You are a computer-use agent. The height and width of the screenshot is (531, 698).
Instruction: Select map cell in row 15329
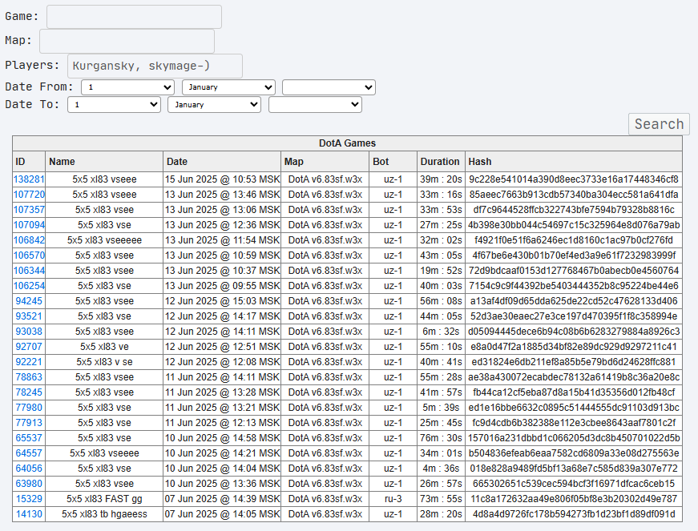click(x=325, y=499)
